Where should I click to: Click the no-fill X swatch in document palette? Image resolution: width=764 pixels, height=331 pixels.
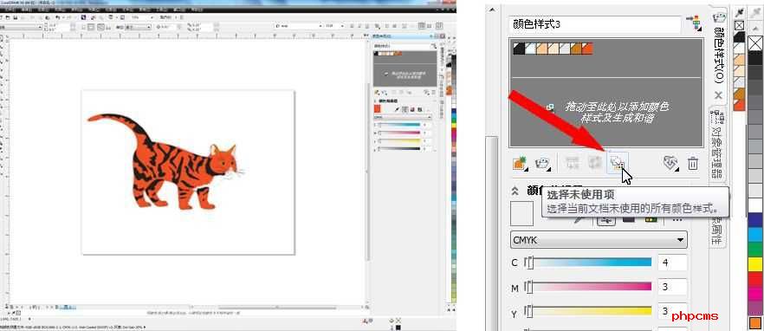[740, 25]
